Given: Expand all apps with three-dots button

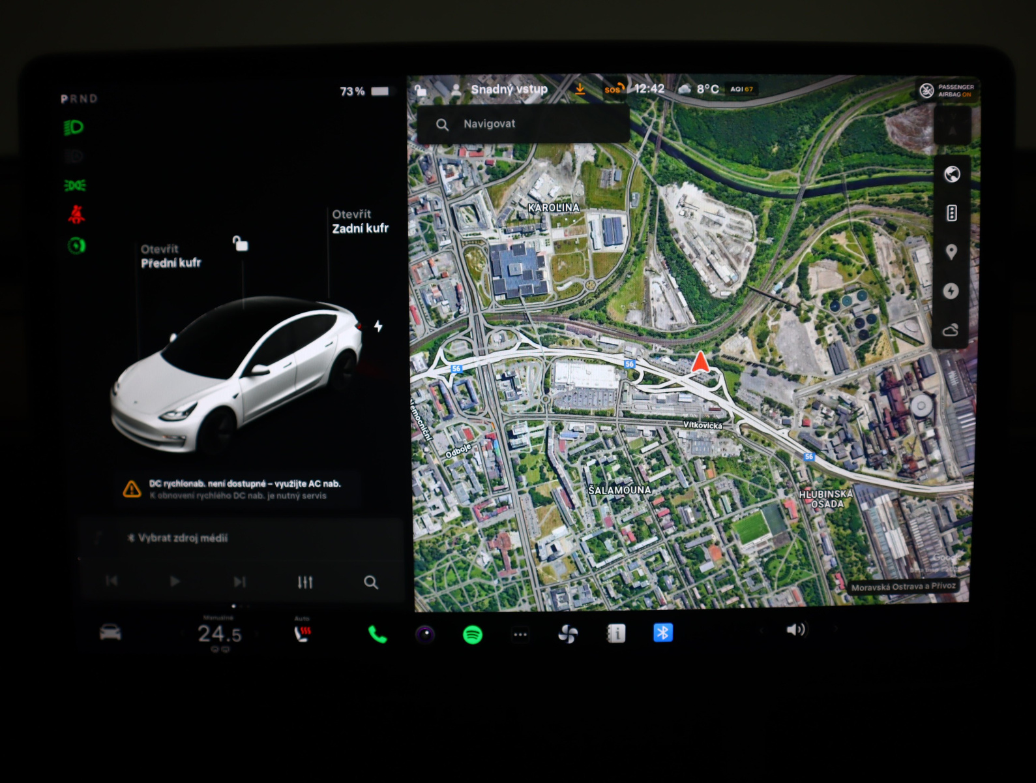Looking at the screenshot, I should (520, 634).
